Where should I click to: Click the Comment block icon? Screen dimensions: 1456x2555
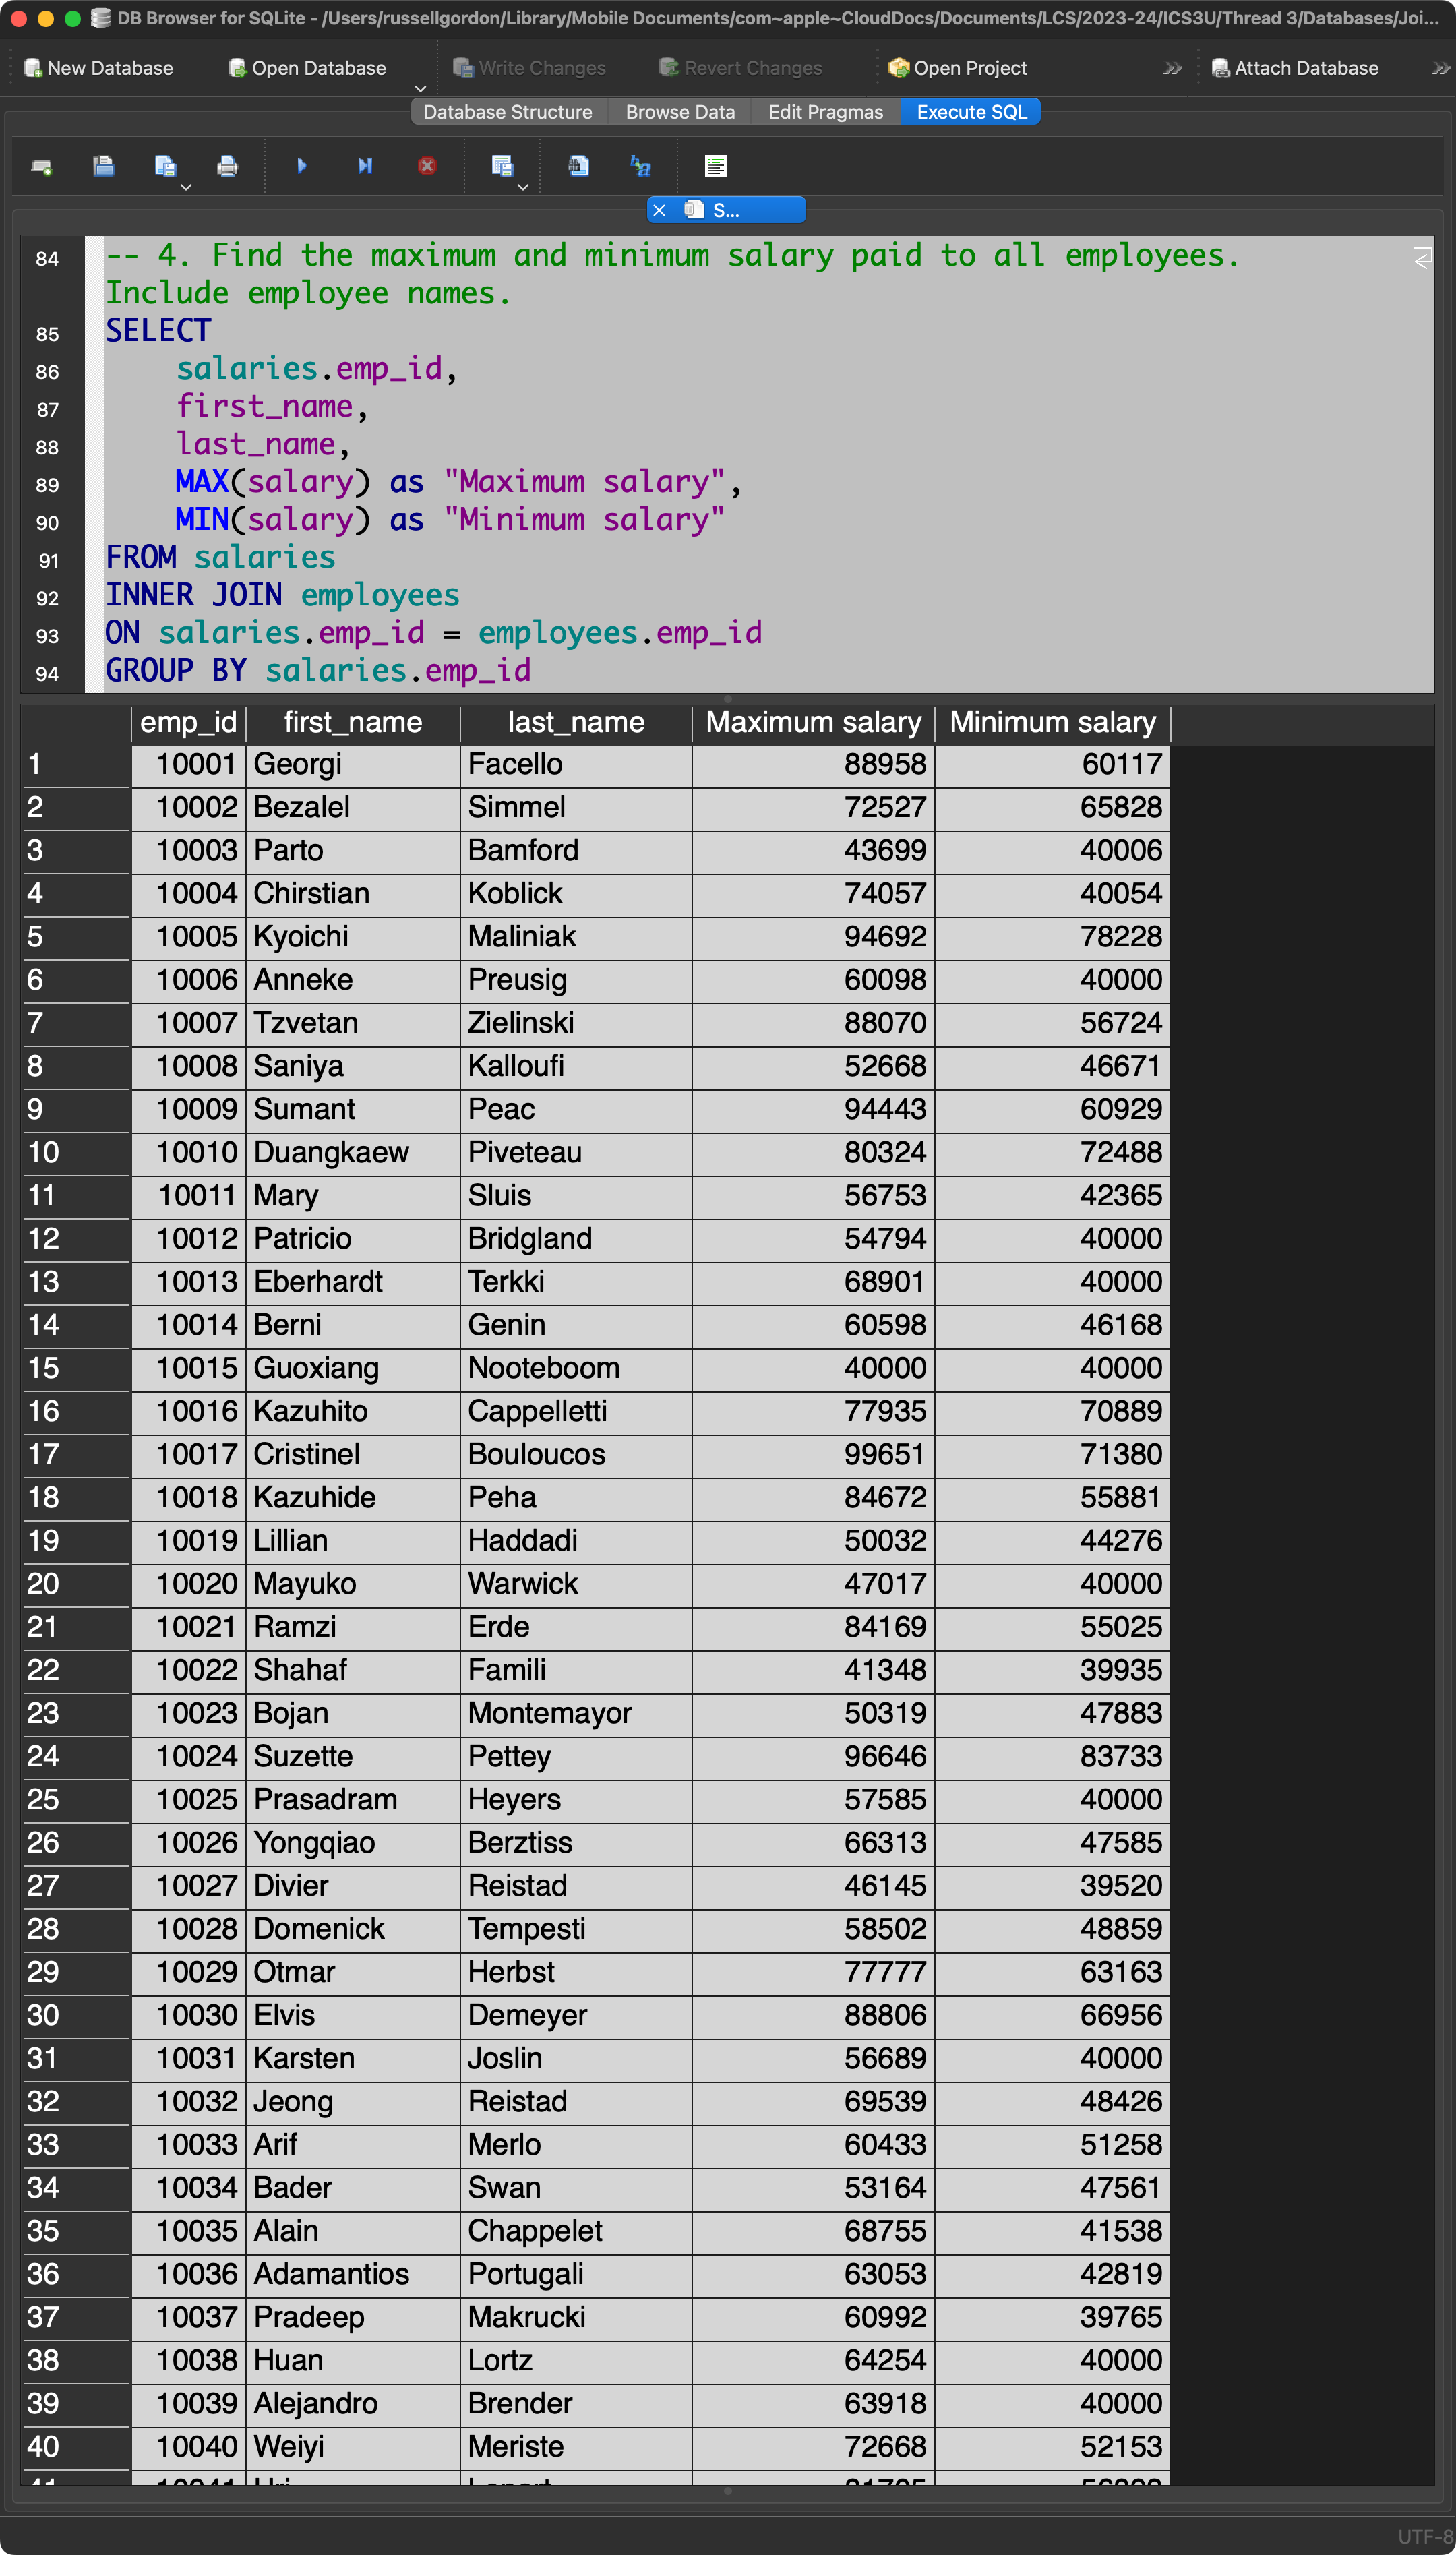[715, 166]
